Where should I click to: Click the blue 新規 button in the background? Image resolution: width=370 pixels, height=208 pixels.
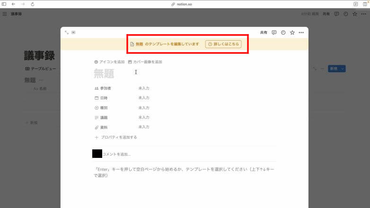point(334,69)
